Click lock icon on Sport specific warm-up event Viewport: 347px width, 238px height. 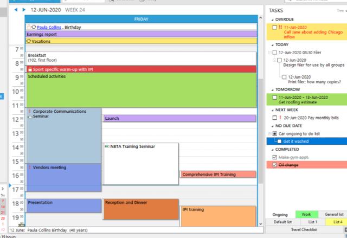click(x=30, y=70)
